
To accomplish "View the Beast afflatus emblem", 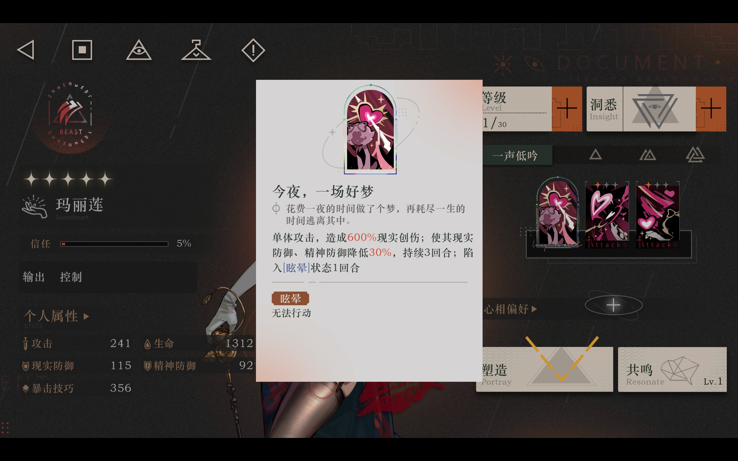I will click(x=70, y=115).
